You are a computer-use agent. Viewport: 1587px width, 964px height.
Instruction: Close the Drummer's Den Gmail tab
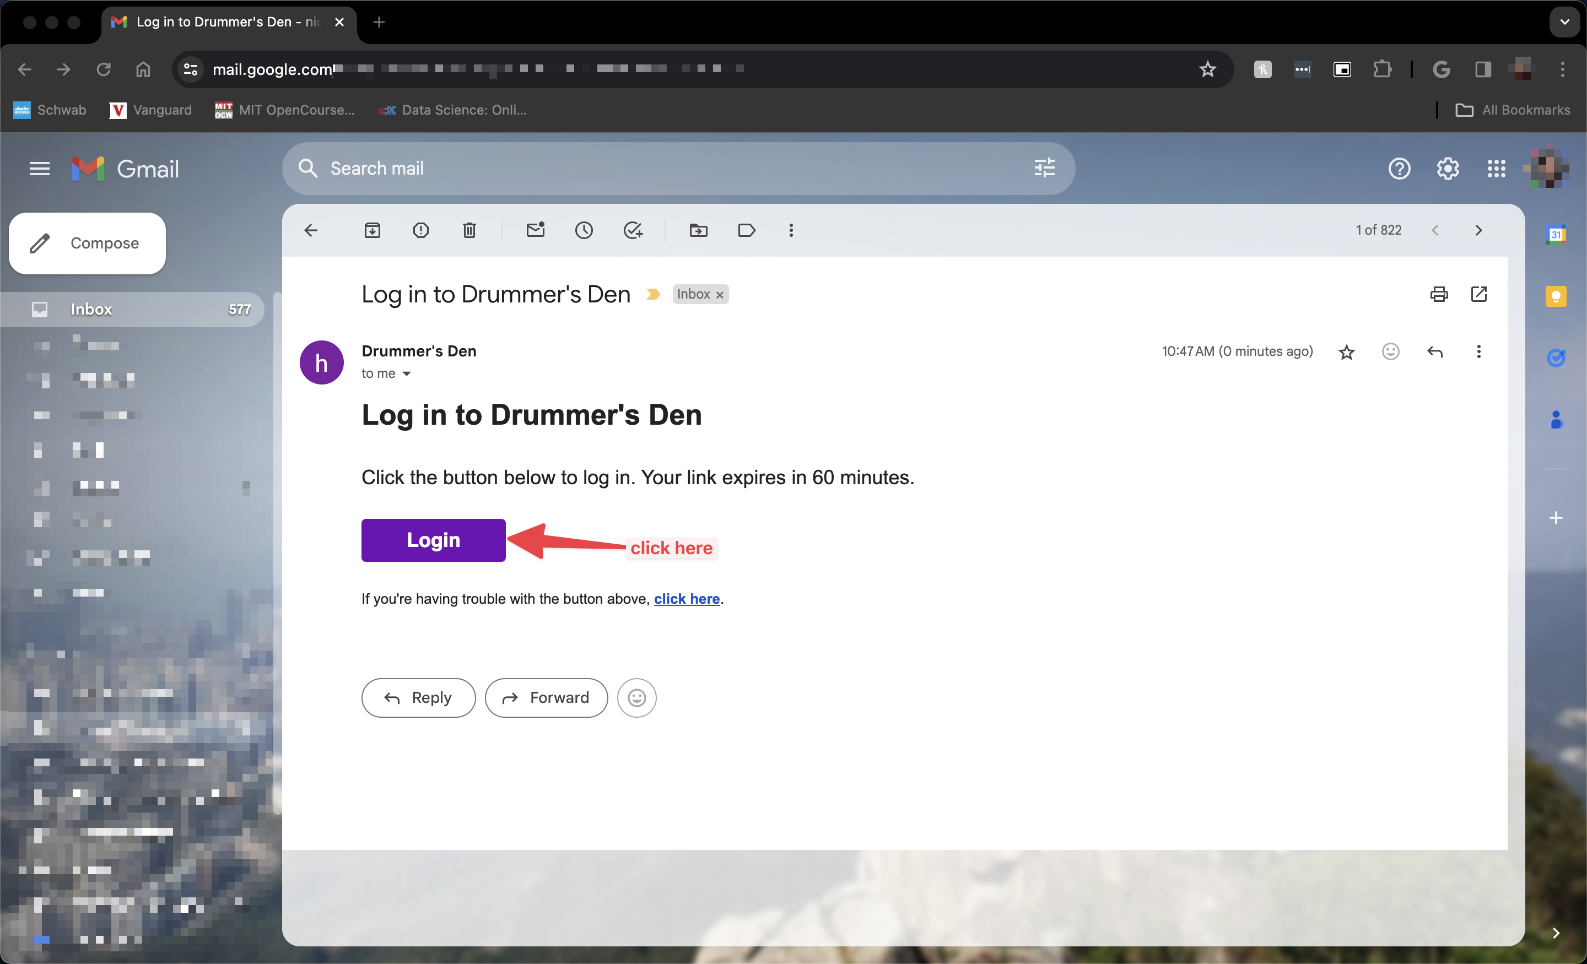click(x=339, y=22)
